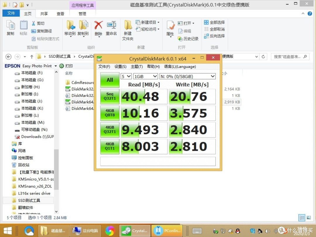The width and height of the screenshot is (316, 237).
Task: Click Select None in the ribbon
Action: 214,29
